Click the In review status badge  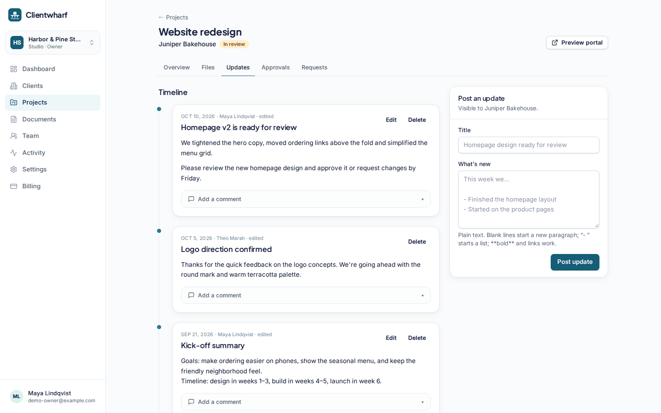pos(234,44)
